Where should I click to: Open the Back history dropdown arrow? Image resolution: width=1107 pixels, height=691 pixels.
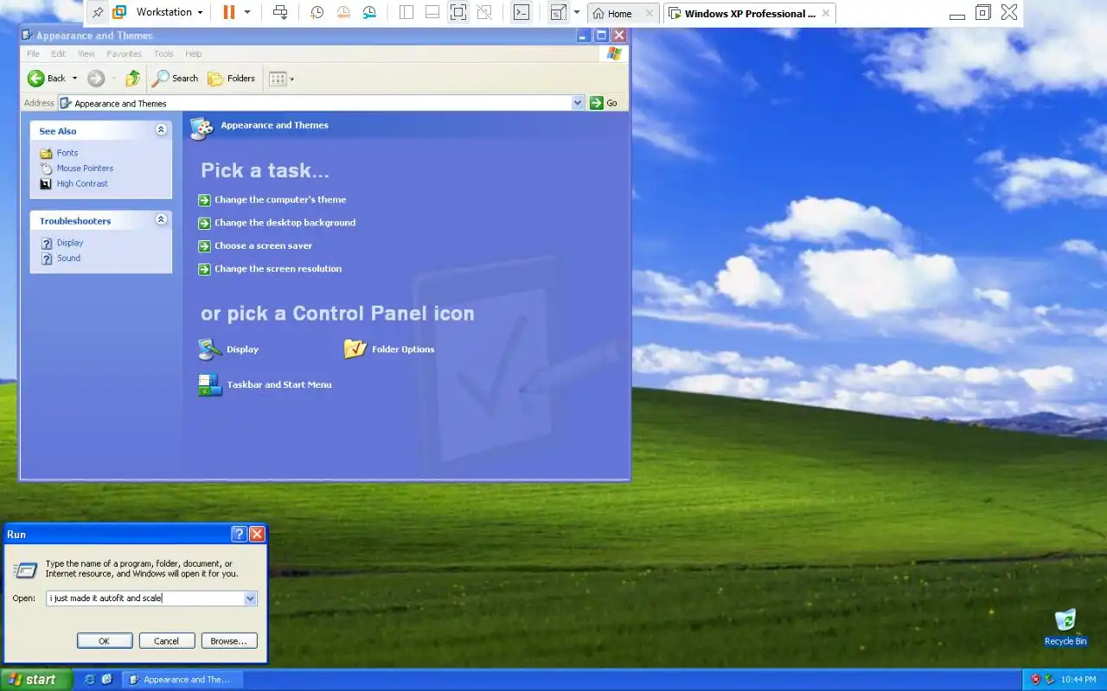(x=74, y=79)
